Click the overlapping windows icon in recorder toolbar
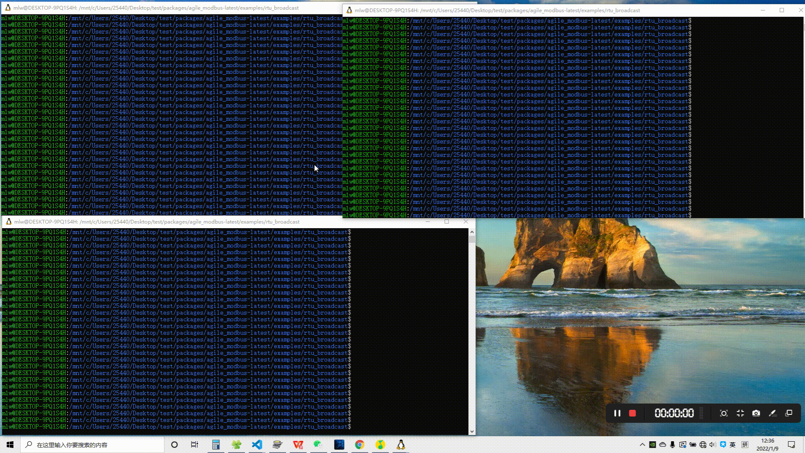The height and width of the screenshot is (453, 805). click(789, 413)
